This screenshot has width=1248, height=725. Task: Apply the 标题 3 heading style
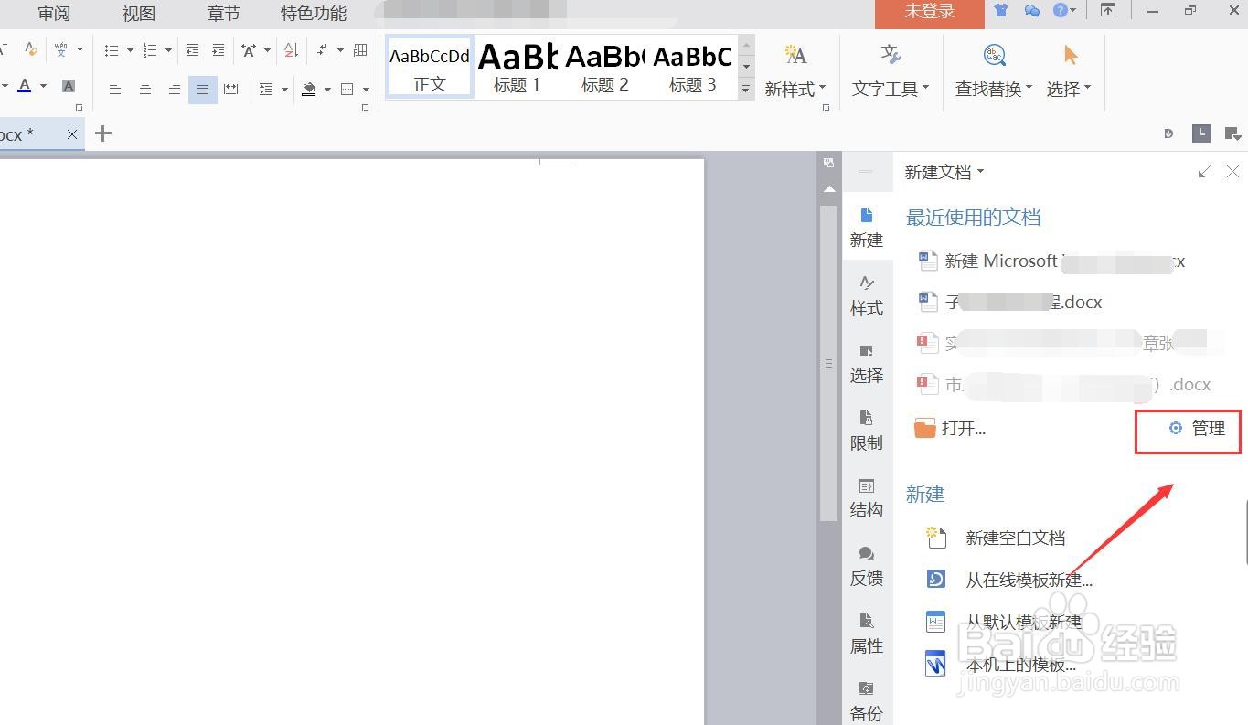[693, 68]
